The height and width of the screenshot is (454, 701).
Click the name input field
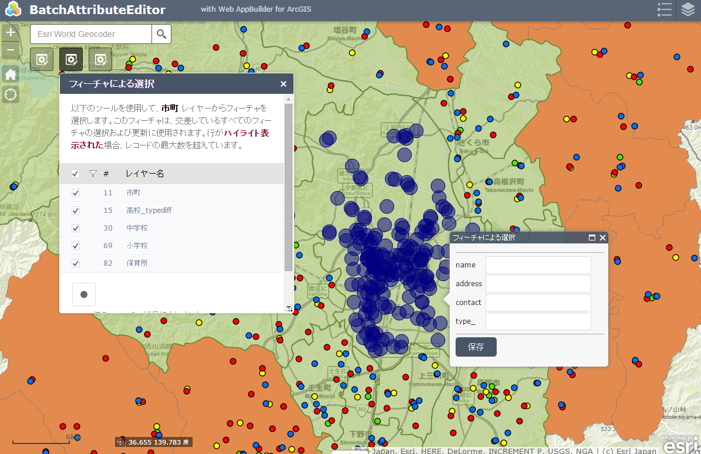(x=538, y=265)
